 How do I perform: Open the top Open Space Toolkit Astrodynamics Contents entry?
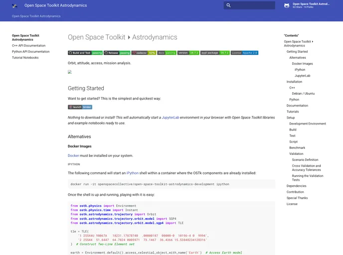tap(298, 43)
